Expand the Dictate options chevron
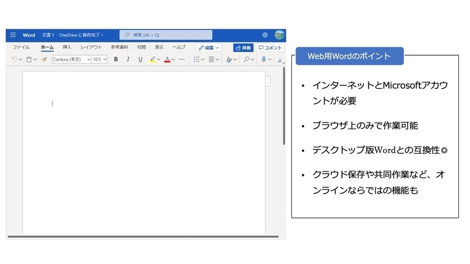 point(270,60)
